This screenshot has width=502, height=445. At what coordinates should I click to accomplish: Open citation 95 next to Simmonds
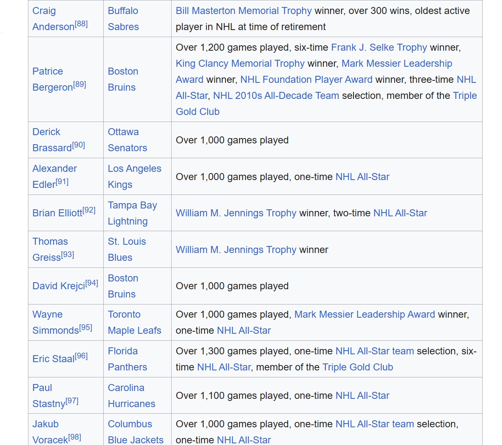(x=86, y=328)
